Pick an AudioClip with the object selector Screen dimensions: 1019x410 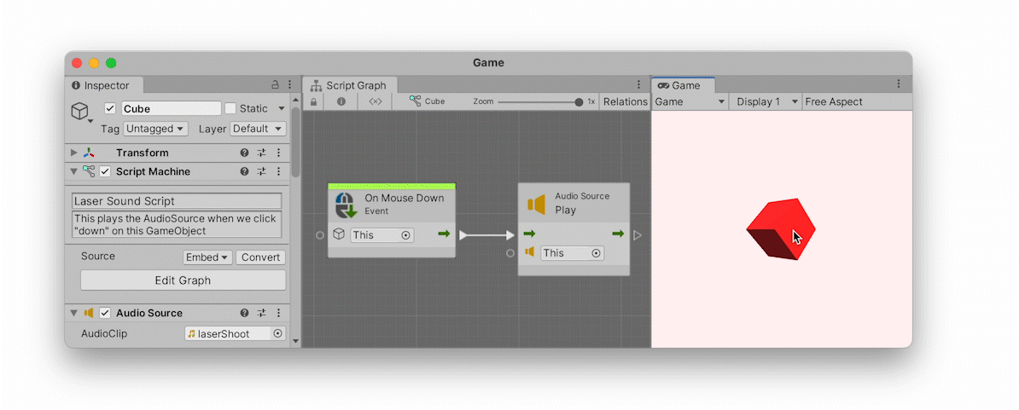pyautogui.click(x=277, y=333)
